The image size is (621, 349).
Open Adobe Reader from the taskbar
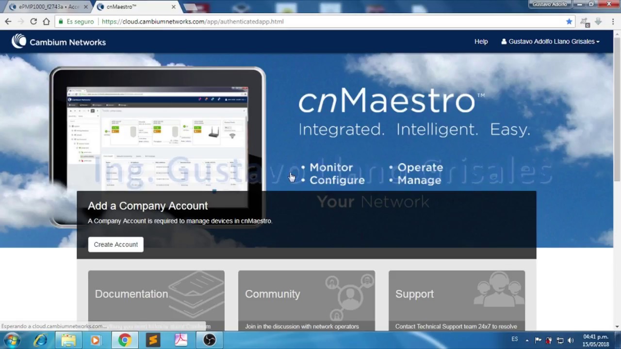(181, 340)
